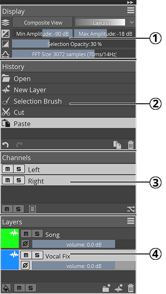Click the new layer waveform icon

tap(119, 288)
